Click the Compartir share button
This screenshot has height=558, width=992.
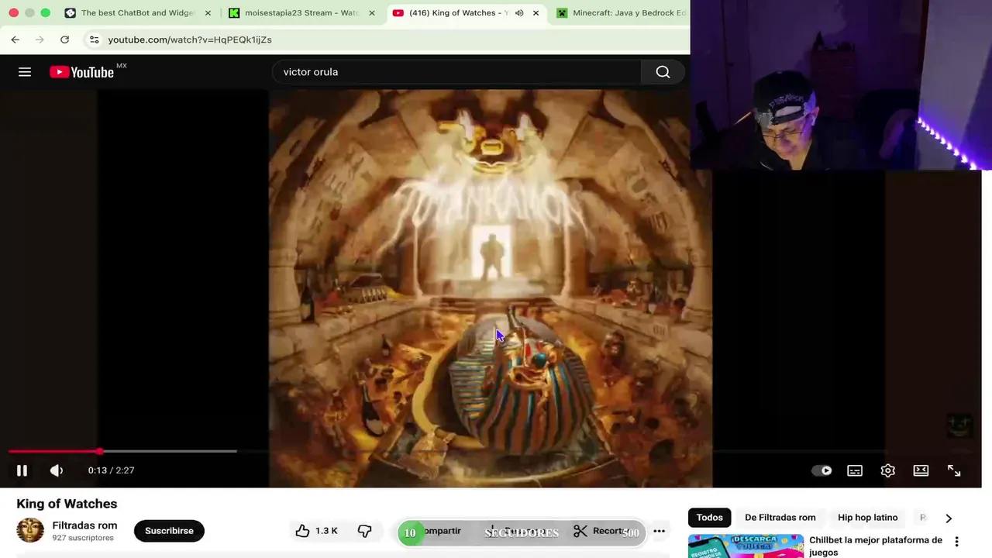(x=440, y=531)
